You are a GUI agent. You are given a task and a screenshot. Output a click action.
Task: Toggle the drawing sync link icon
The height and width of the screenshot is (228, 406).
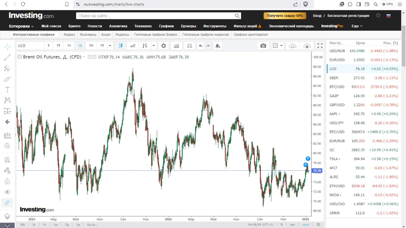7,203
